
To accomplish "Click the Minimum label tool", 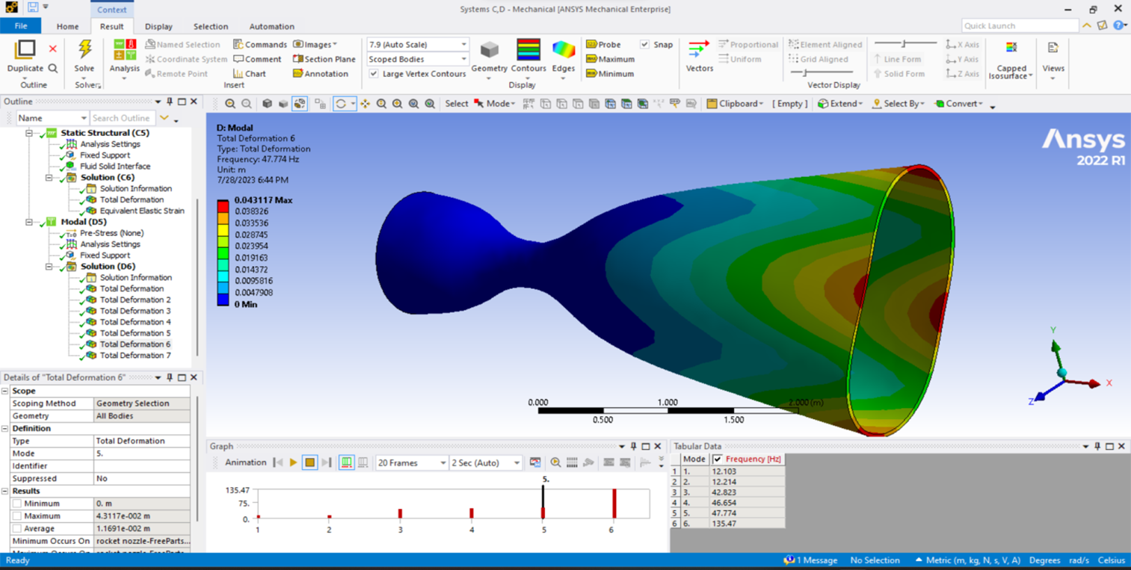I will point(609,74).
